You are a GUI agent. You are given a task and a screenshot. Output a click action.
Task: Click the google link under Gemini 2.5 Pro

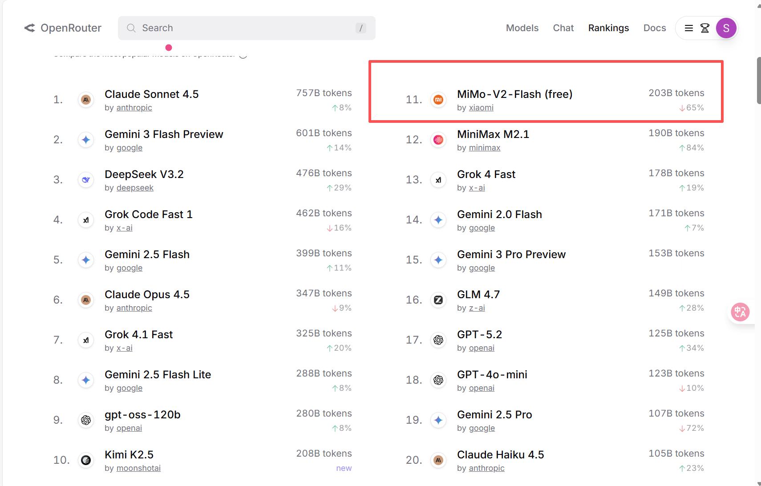[x=482, y=428]
